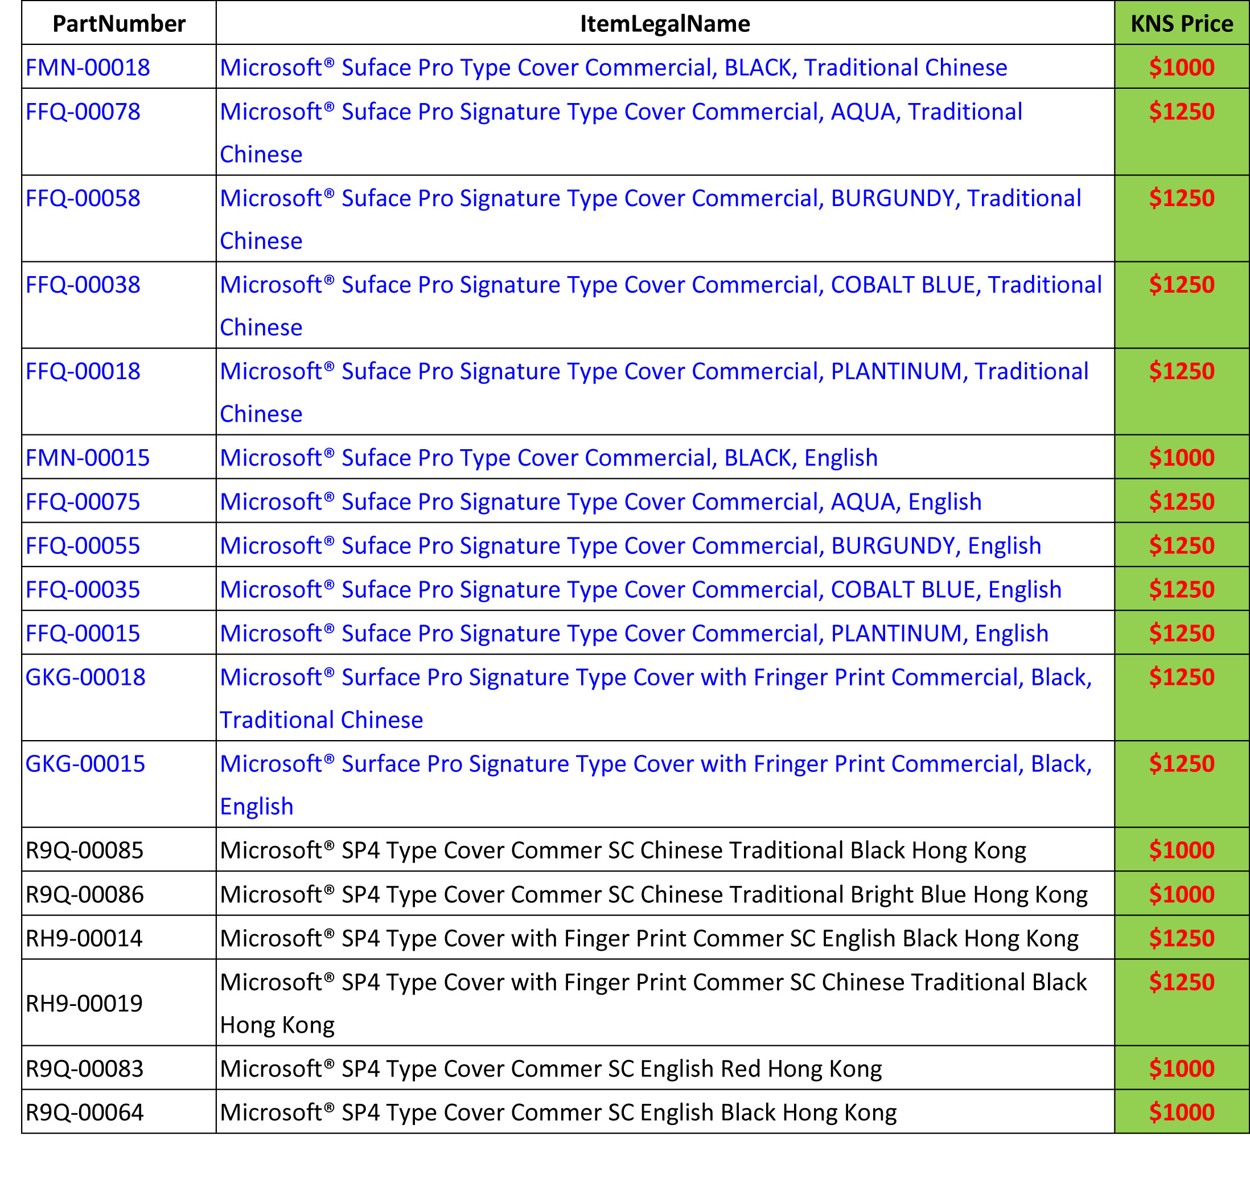
Task: Select part number FFQ-00038
Action: tap(83, 285)
